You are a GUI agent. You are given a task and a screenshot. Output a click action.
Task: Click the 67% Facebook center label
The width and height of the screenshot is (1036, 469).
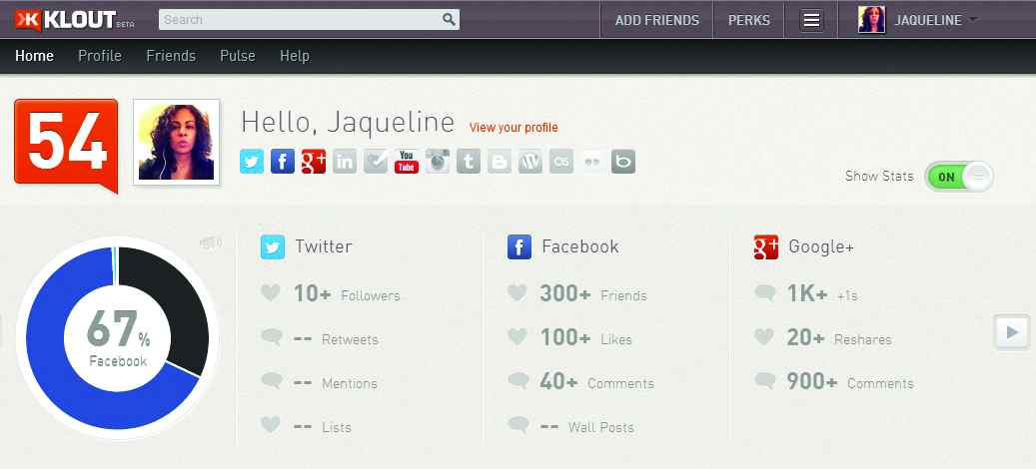click(118, 338)
